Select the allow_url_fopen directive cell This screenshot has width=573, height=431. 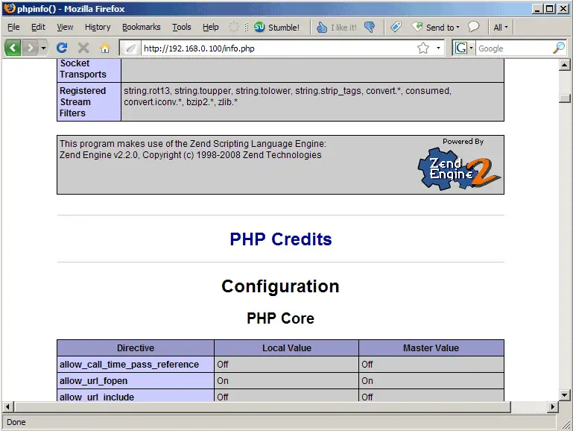pos(136,380)
